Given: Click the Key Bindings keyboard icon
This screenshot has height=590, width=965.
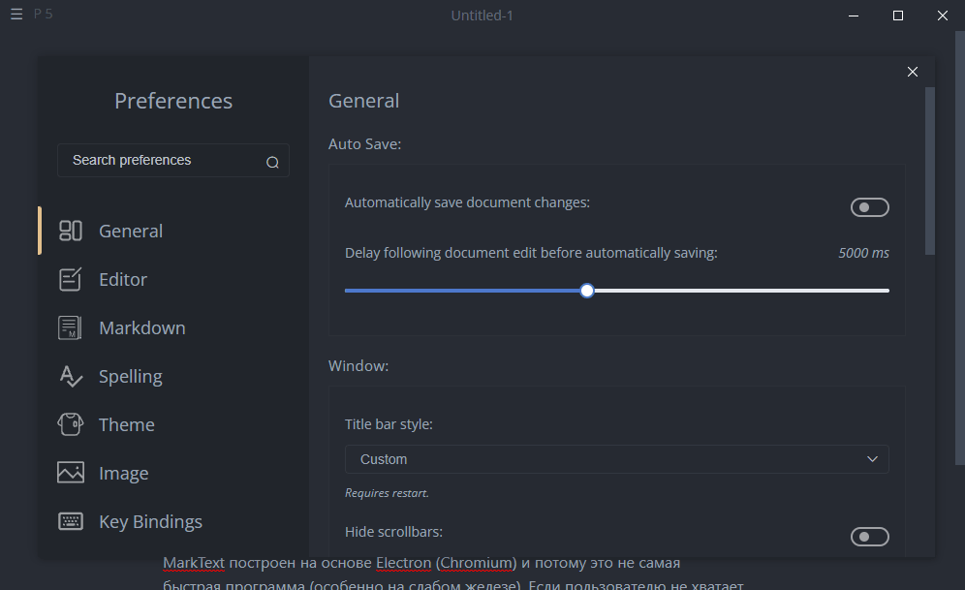Looking at the screenshot, I should [71, 521].
